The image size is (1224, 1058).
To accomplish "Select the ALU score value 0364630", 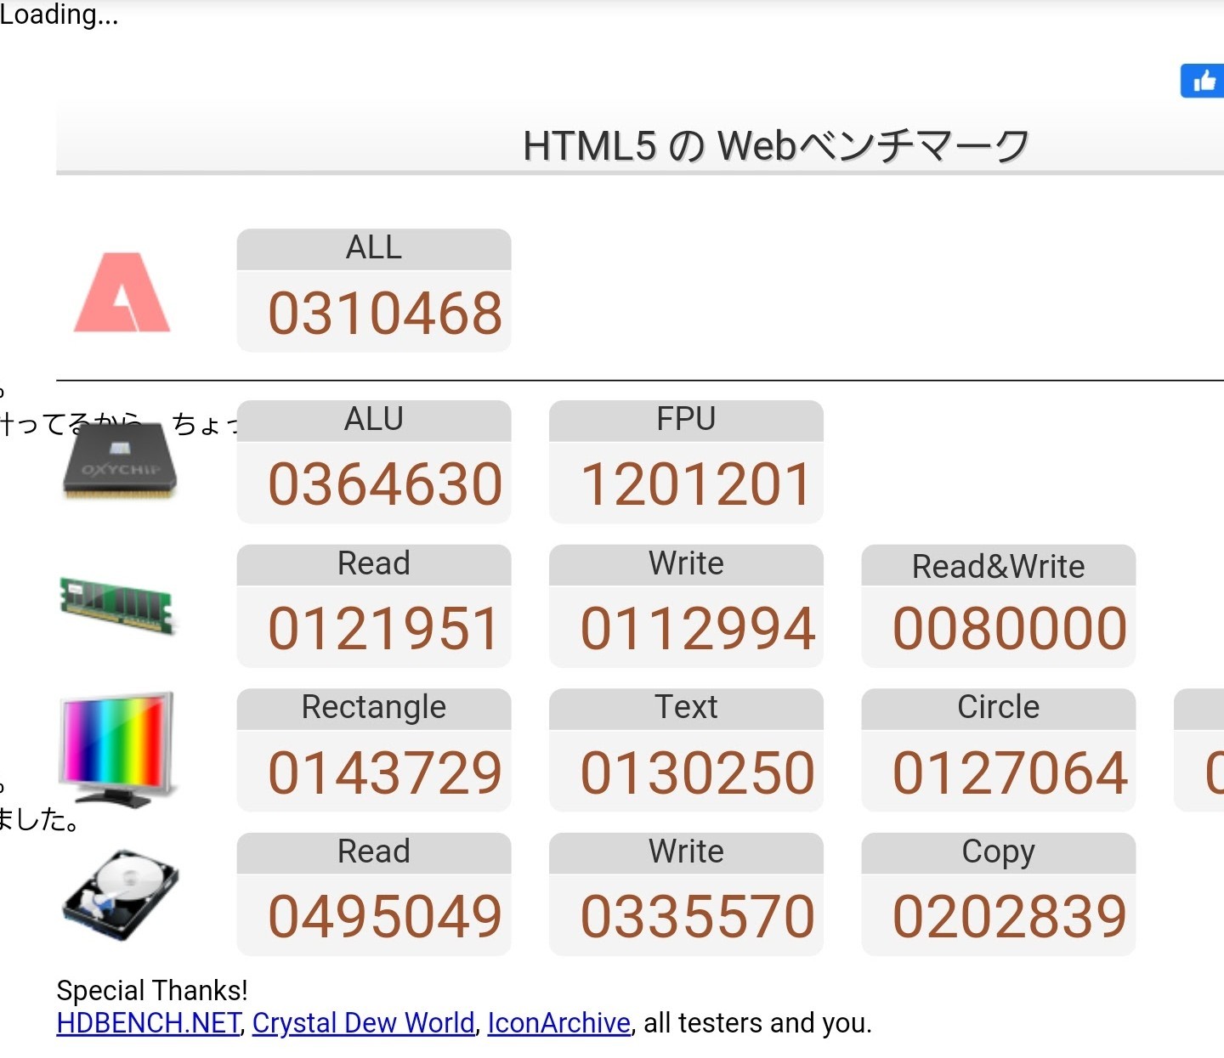I will coord(385,484).
